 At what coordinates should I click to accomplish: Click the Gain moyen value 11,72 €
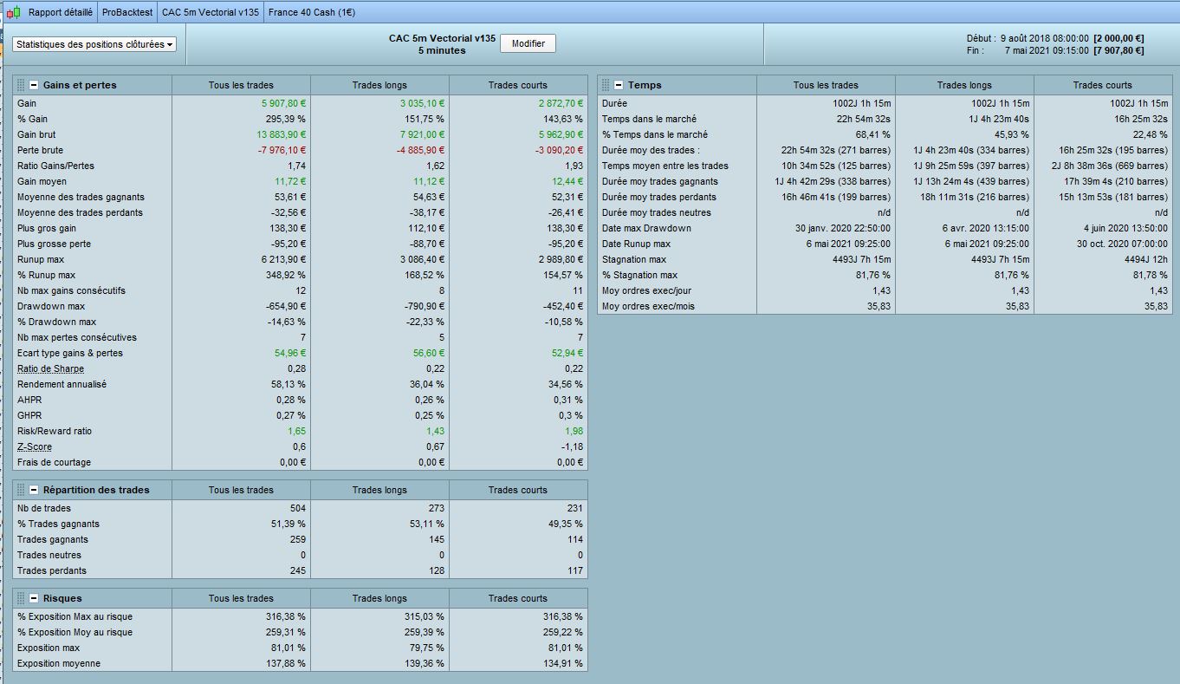click(290, 181)
